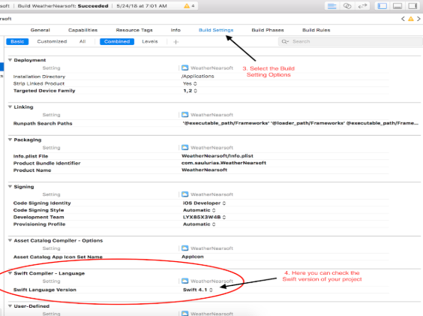Select /Applications value
This screenshot has width=423, height=316.
tap(198, 77)
